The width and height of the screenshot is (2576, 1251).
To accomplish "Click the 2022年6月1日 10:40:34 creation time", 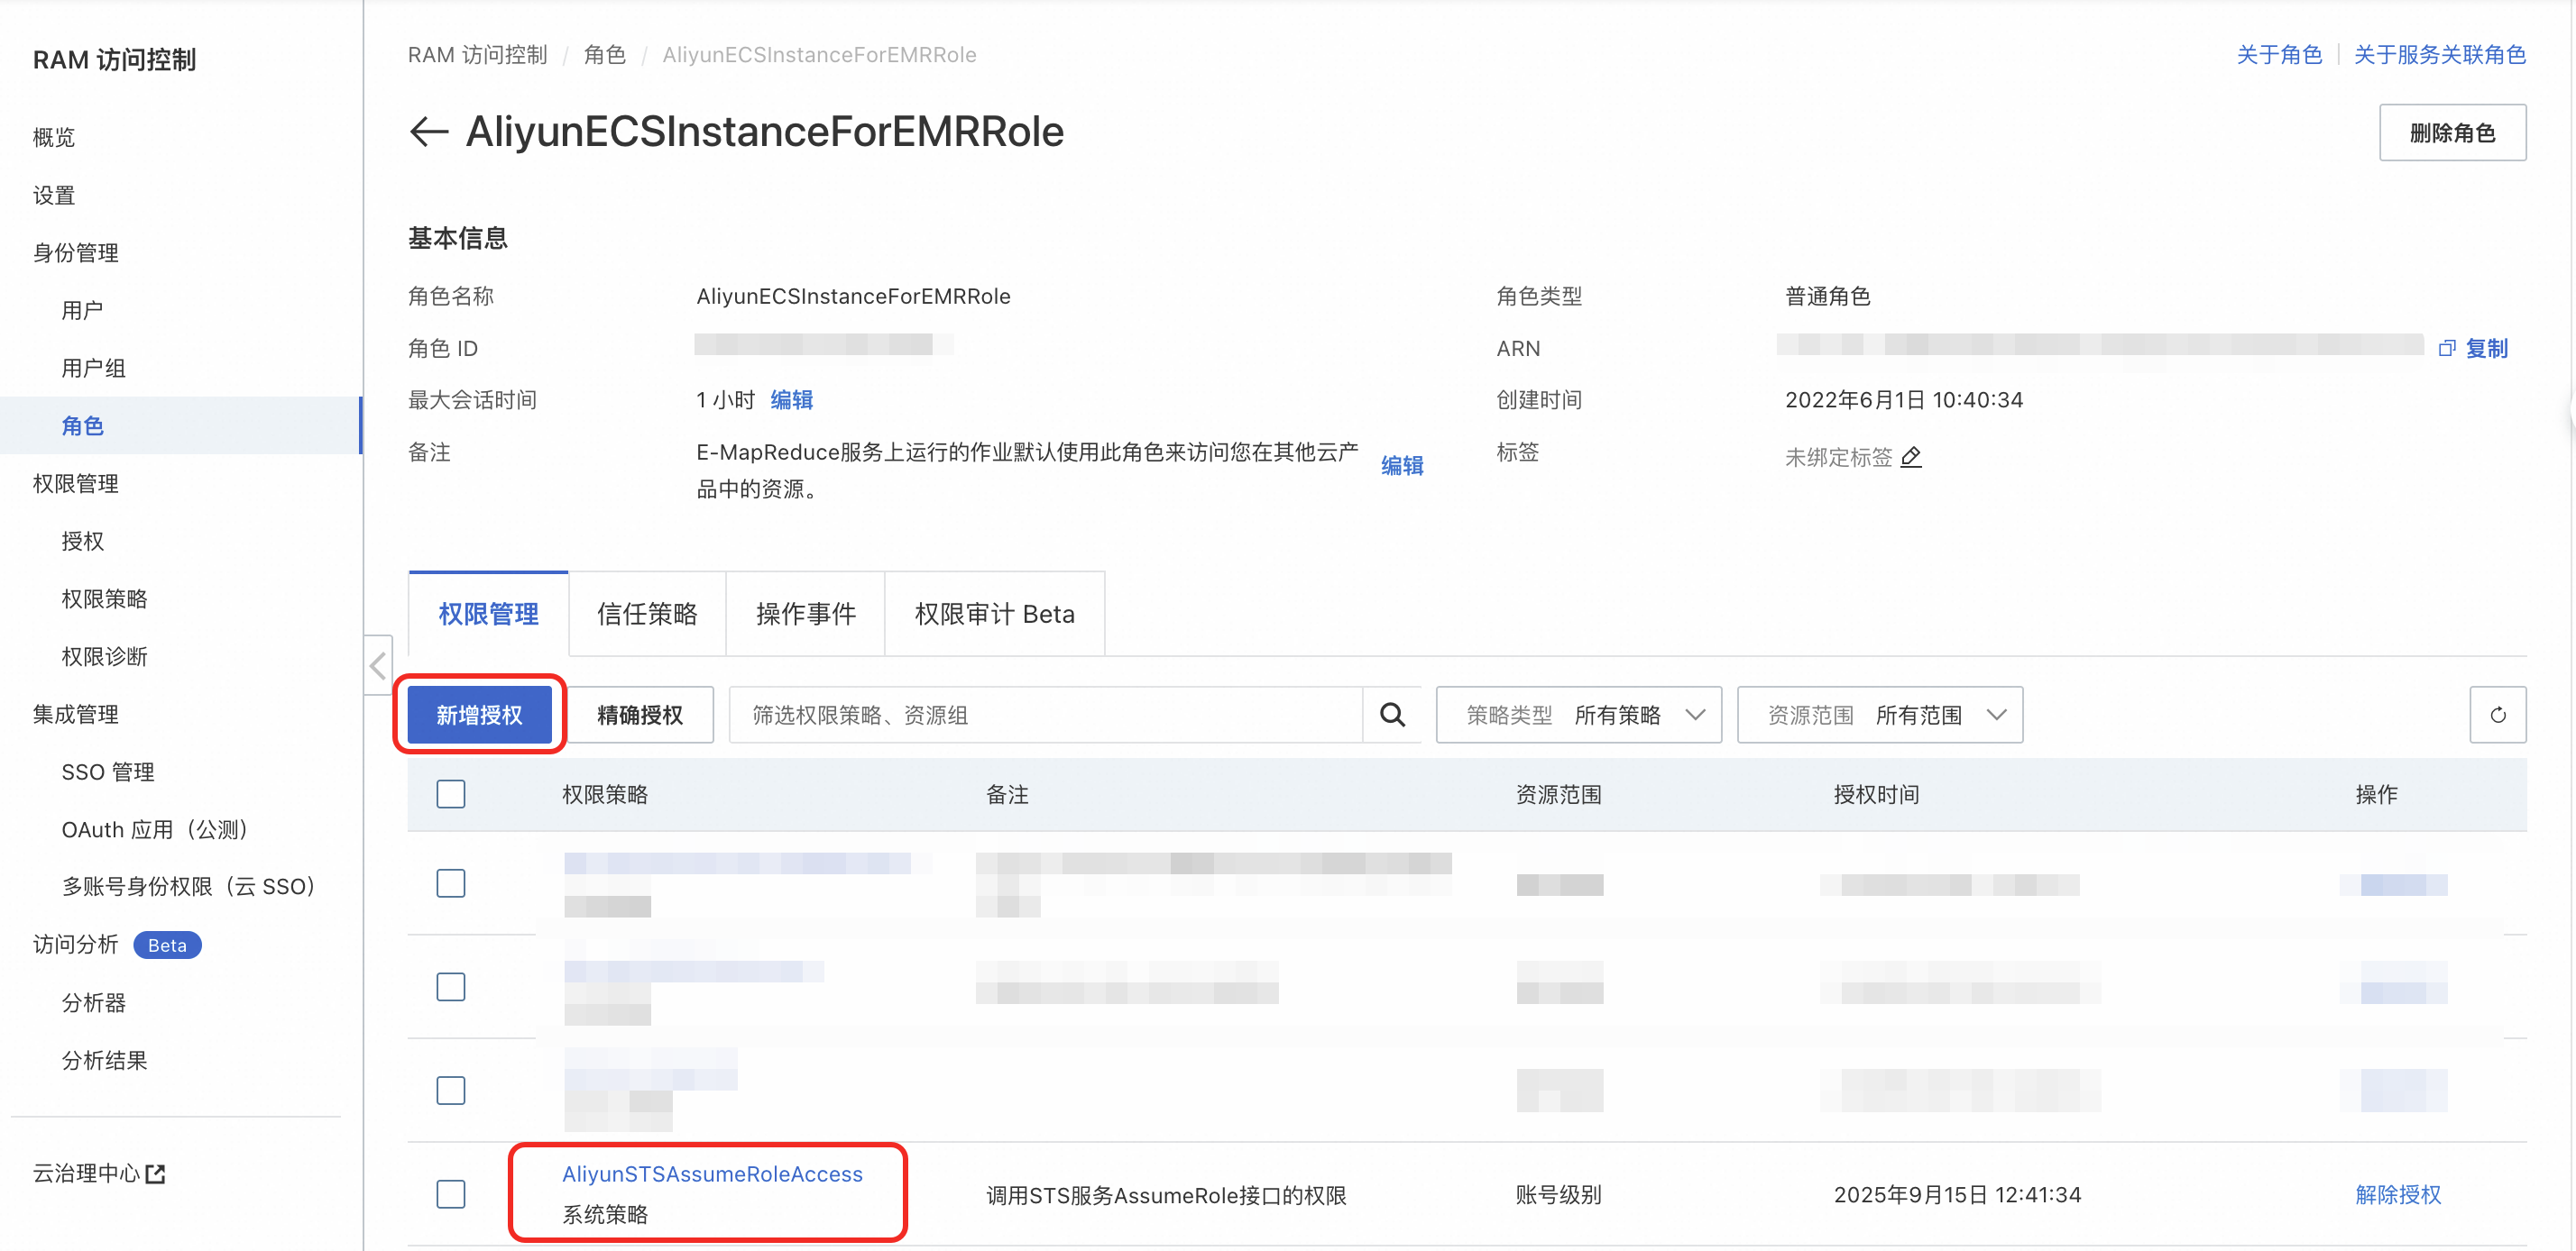I will pyautogui.click(x=1904, y=399).
